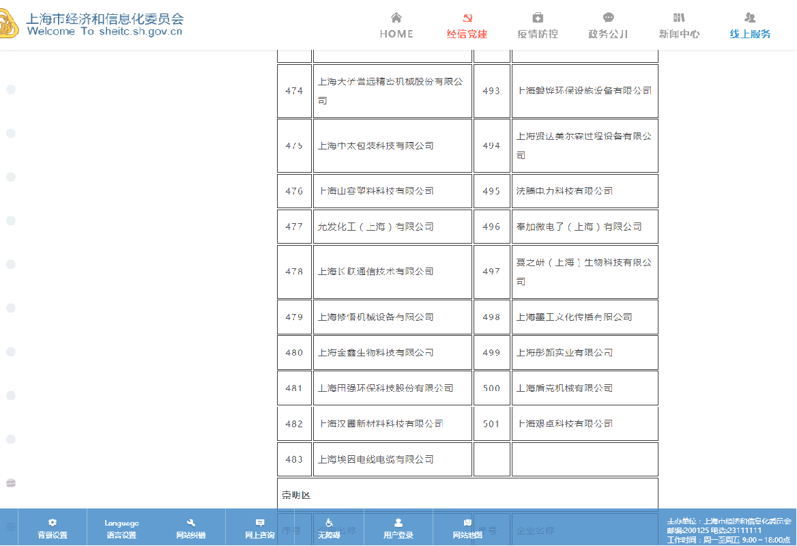Viewport: 797px width, 546px height.
Task: Click the footer 主办单位 organizer line
Action: tap(729, 521)
